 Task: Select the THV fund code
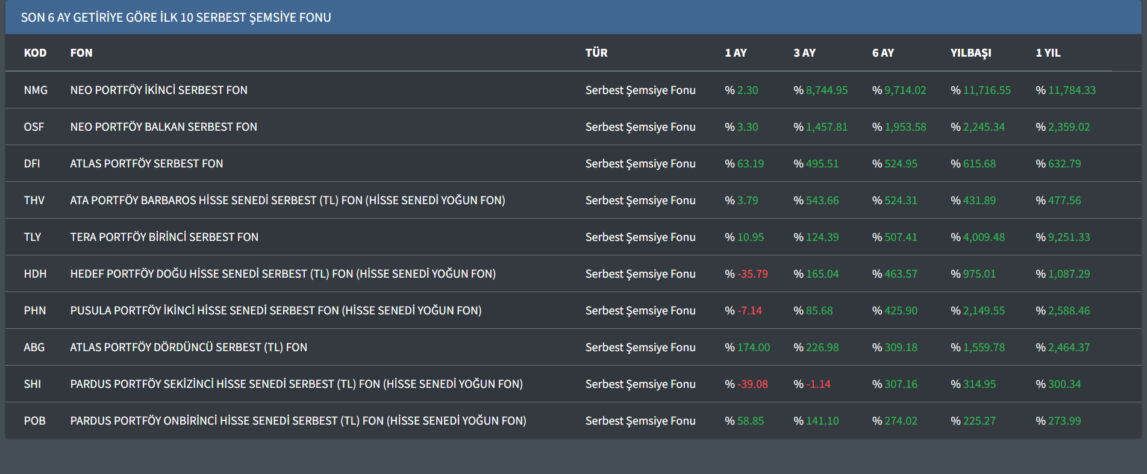pyautogui.click(x=34, y=201)
